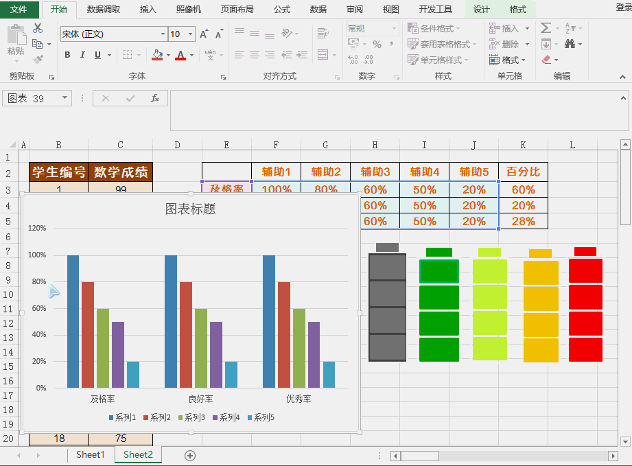The image size is (632, 466).
Task: Select the Format Painter brush
Action: (38, 60)
